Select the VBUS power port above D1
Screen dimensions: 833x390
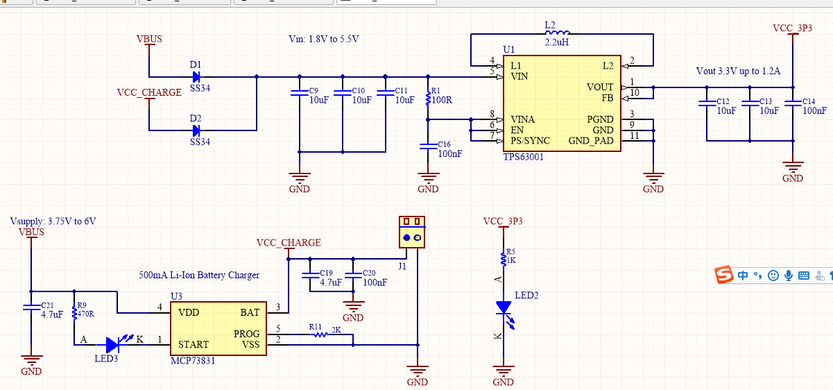pyautogui.click(x=149, y=44)
